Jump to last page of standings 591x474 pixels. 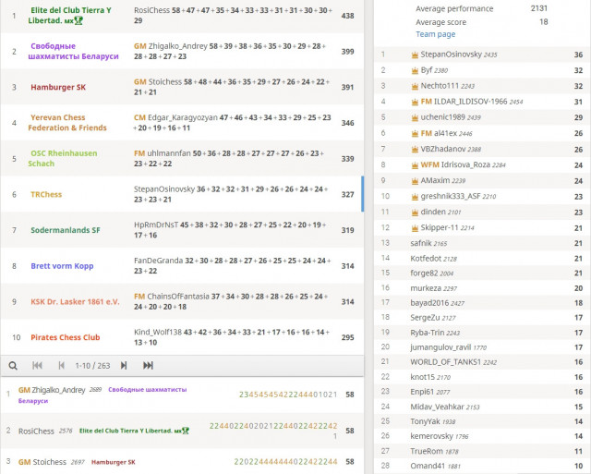pos(148,365)
